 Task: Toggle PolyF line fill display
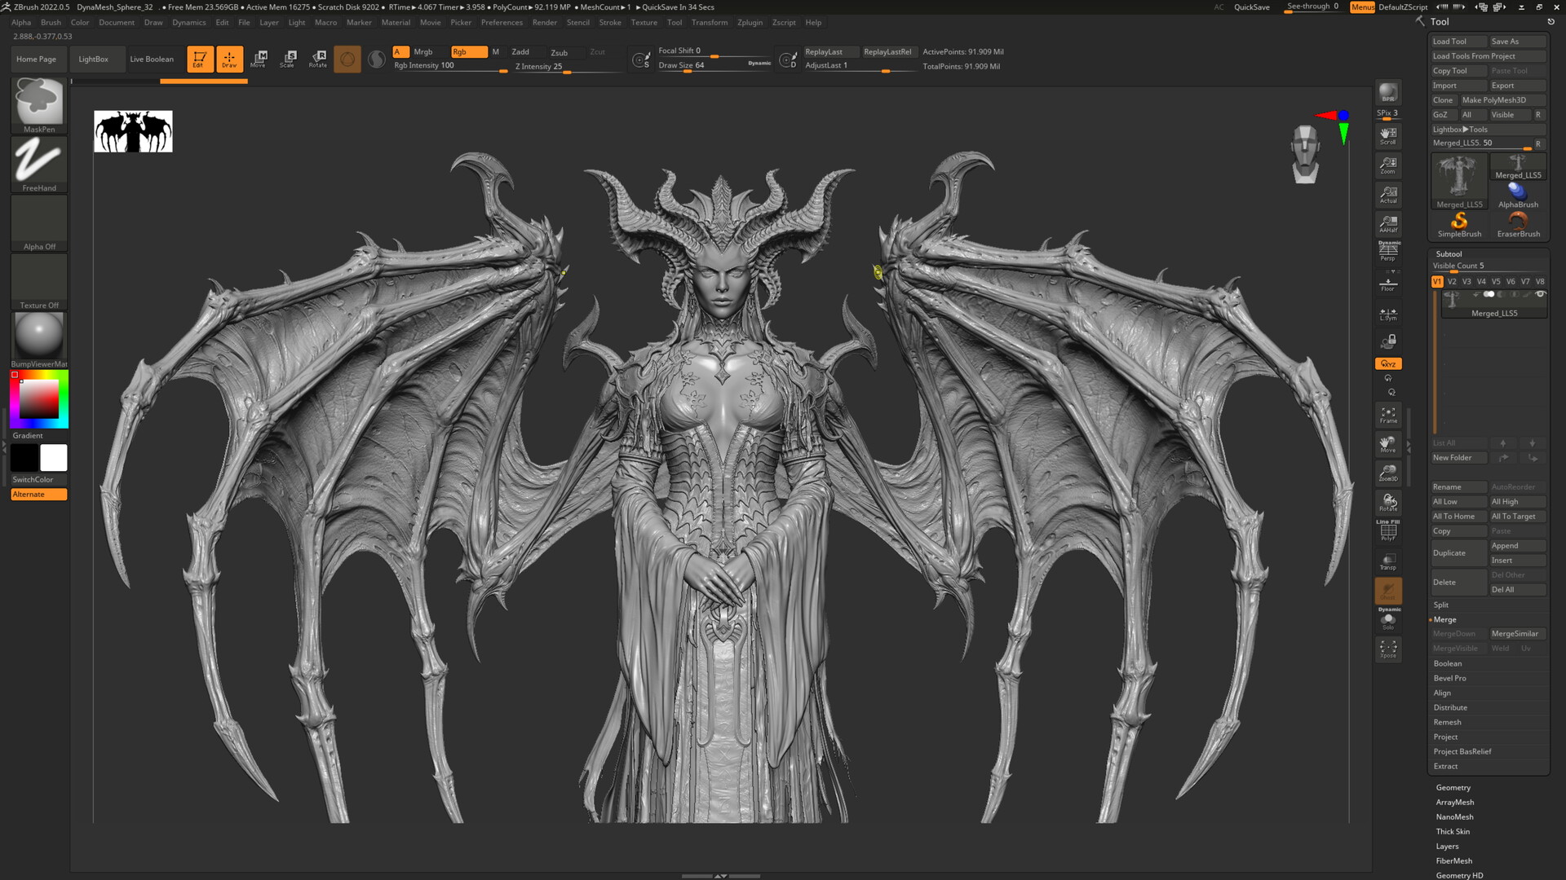tap(1387, 531)
